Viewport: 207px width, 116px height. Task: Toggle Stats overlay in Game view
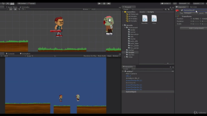(x=109, y=56)
